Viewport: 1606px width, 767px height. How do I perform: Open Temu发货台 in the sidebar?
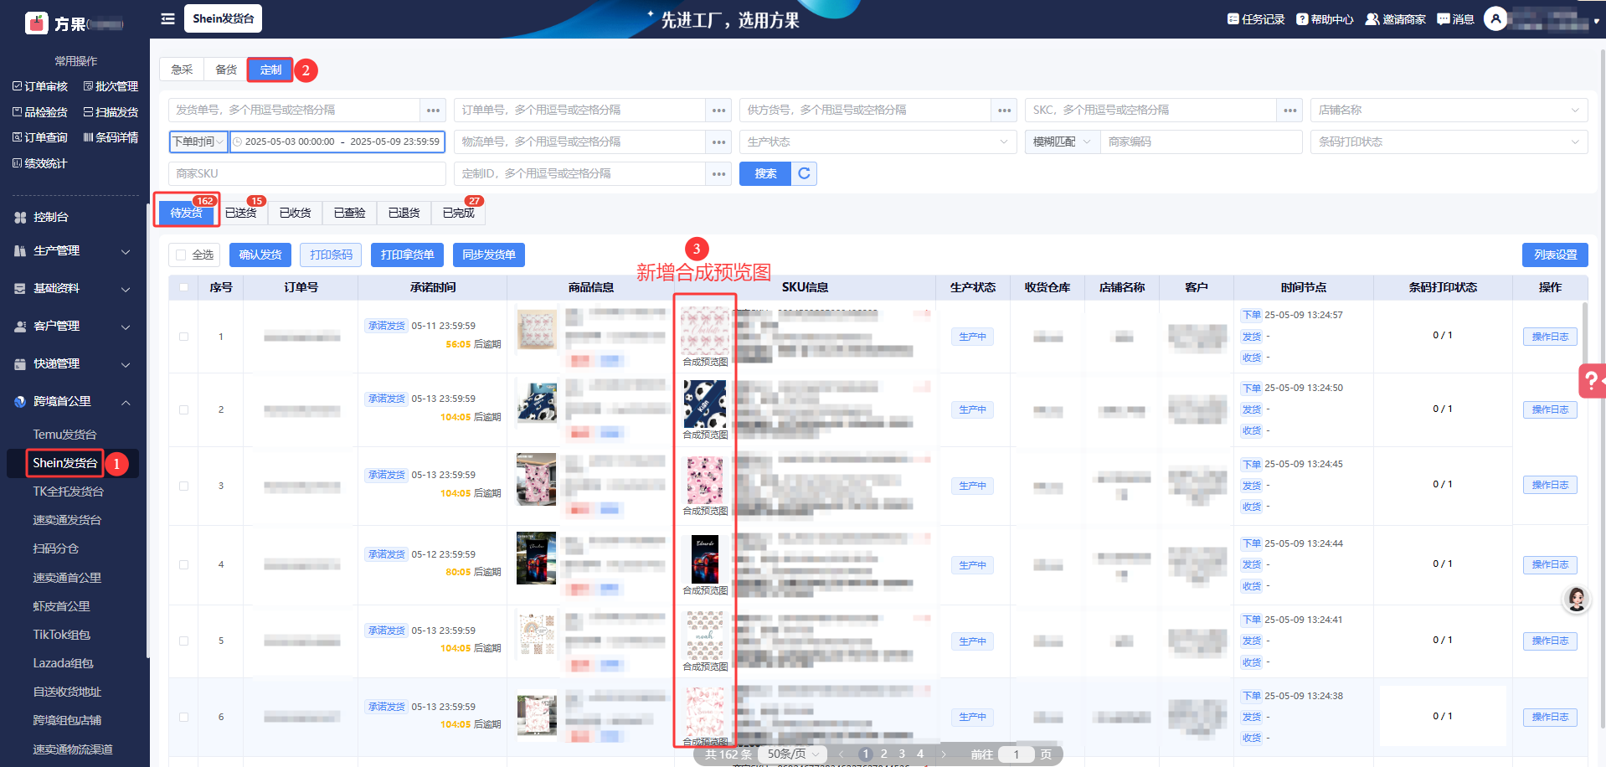tap(64, 434)
